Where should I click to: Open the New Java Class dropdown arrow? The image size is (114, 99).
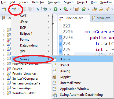[88, 9]
